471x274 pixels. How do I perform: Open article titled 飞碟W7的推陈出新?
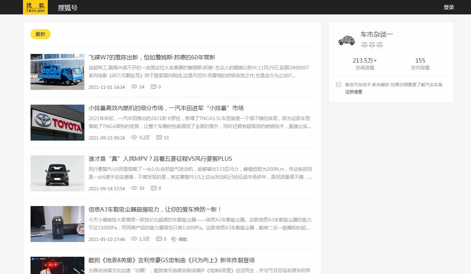[x=152, y=57]
